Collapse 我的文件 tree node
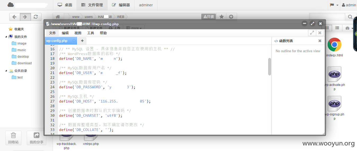Image resolution: width=357 pixels, height=151 pixels. coord(6,37)
